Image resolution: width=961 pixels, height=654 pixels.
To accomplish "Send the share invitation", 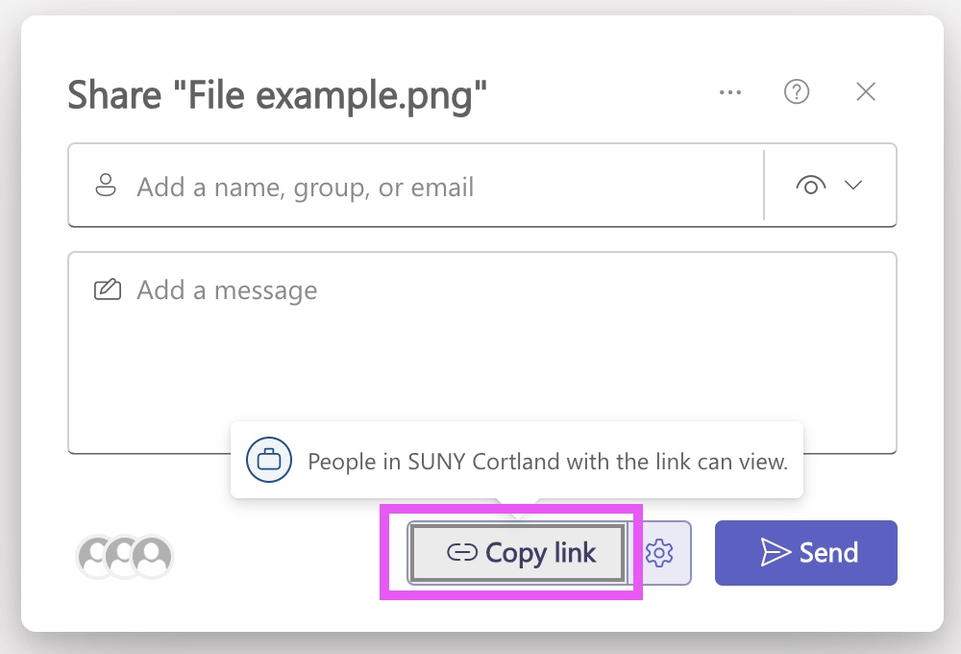I will (x=805, y=552).
